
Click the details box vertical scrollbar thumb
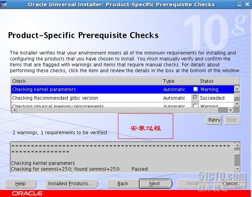click(x=237, y=153)
